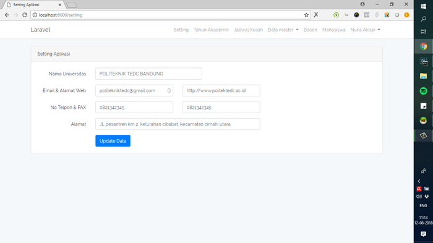This screenshot has width=433, height=243.
Task: Click the dark round extension icon
Action: [x=356, y=15]
